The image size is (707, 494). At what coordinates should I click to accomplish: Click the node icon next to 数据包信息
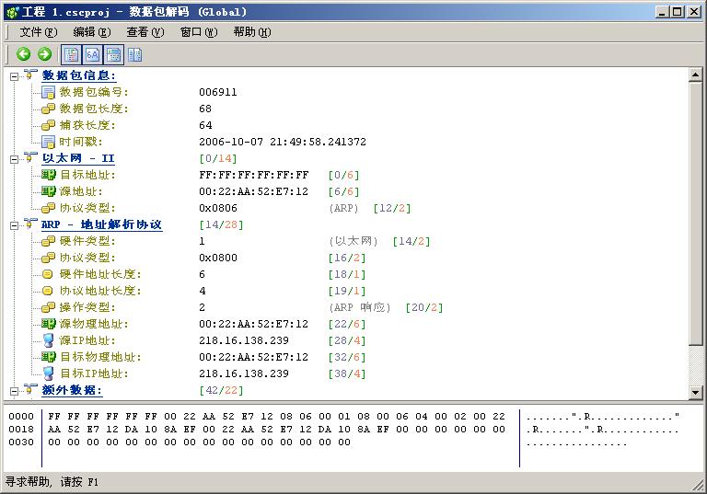point(30,75)
